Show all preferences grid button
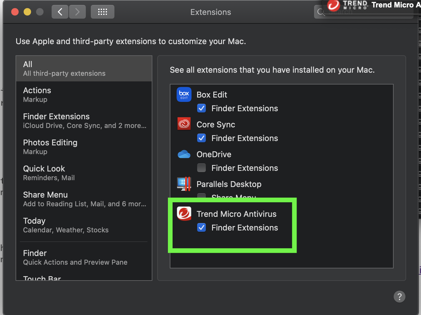This screenshot has width=421, height=315. [x=103, y=12]
